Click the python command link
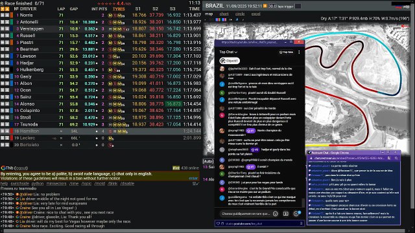The width and height of the screenshot is (415, 233). tap(38, 184)
